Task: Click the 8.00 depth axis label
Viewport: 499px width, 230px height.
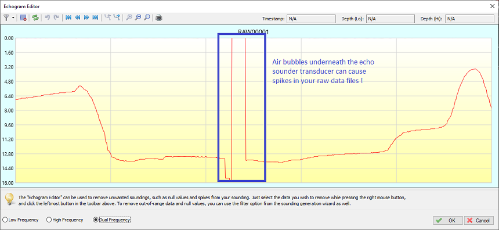Action: (x=8, y=110)
